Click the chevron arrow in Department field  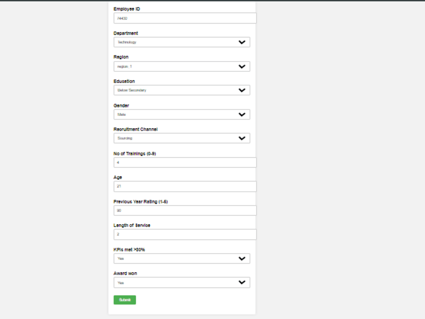point(242,42)
